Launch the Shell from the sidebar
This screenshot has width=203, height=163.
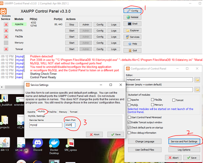(132, 24)
